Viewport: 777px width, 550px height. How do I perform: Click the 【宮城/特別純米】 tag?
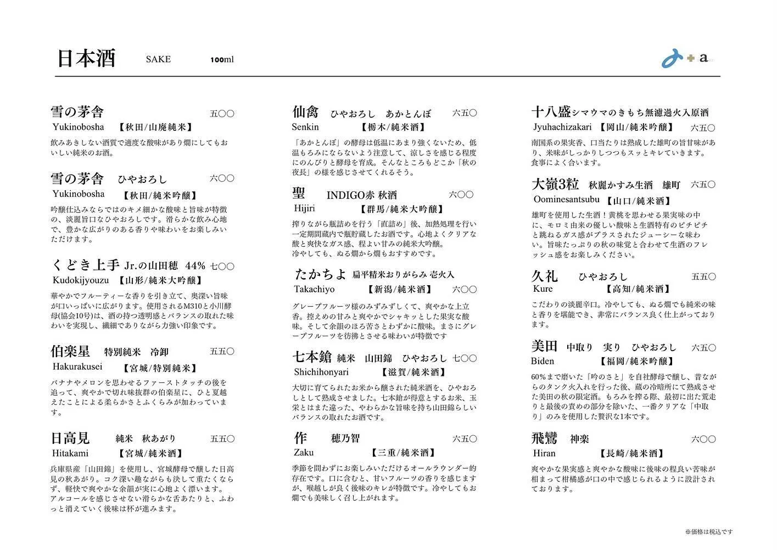click(x=160, y=368)
